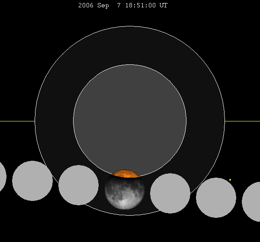Select the penumbra ring right of the umbra
The height and width of the screenshot is (242, 260).
pyautogui.click(x=205, y=121)
